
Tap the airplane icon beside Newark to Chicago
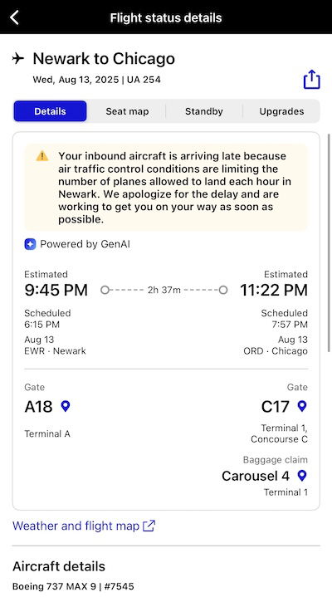tap(18, 59)
